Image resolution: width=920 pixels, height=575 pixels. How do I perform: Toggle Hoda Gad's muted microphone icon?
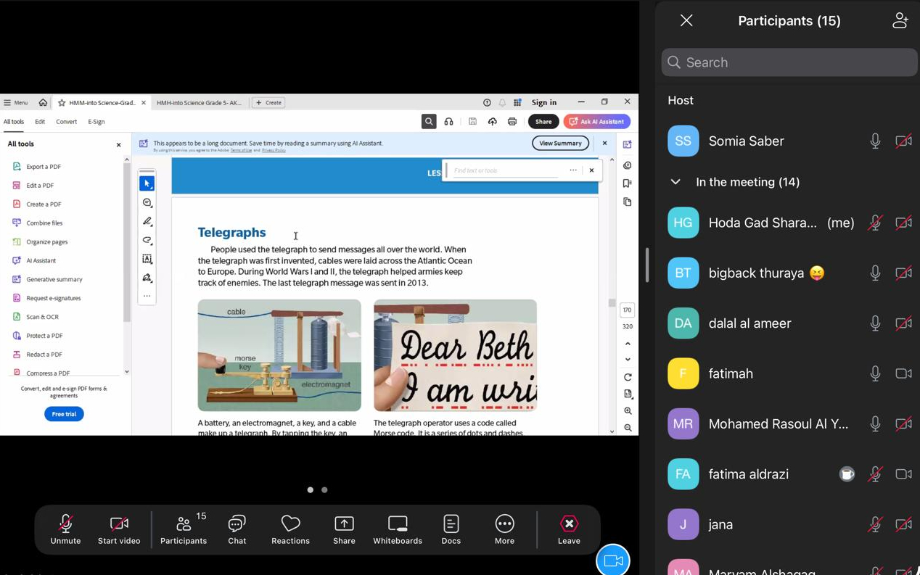click(875, 223)
